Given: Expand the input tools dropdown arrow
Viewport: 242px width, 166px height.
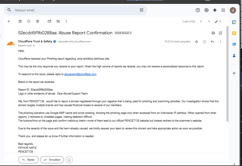Looking at the screenshot, I should (220, 21).
